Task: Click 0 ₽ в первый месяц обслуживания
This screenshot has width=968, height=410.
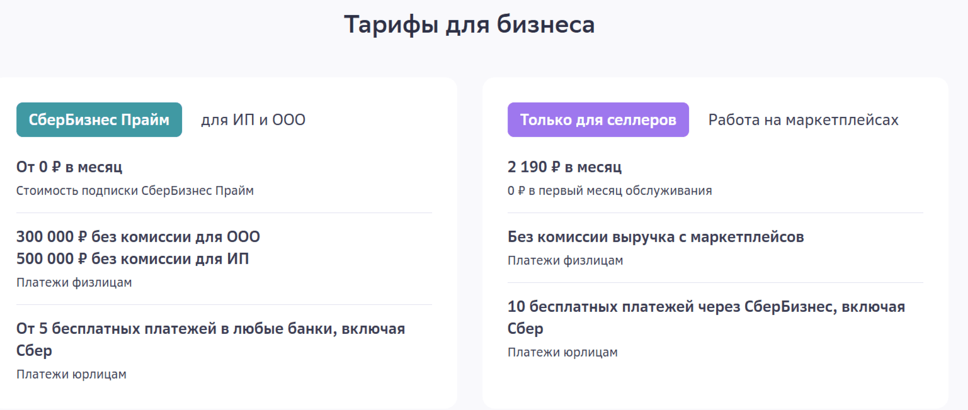Action: pyautogui.click(x=609, y=190)
